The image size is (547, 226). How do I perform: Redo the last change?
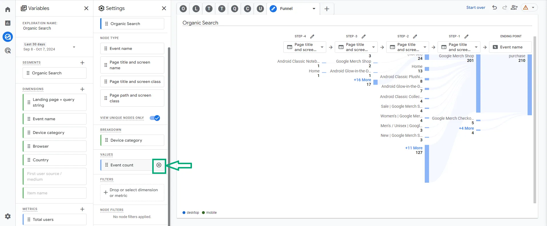(504, 8)
